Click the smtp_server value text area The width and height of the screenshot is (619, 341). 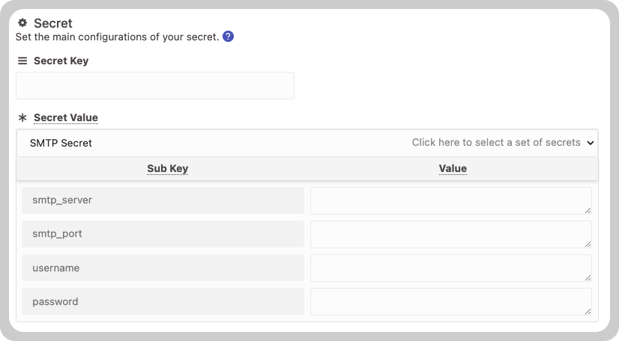tap(451, 201)
